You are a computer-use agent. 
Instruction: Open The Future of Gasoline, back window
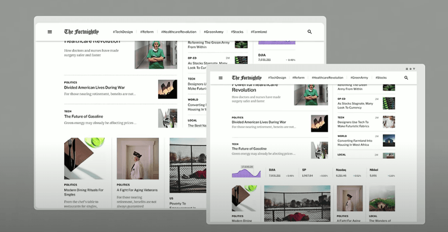83,116
